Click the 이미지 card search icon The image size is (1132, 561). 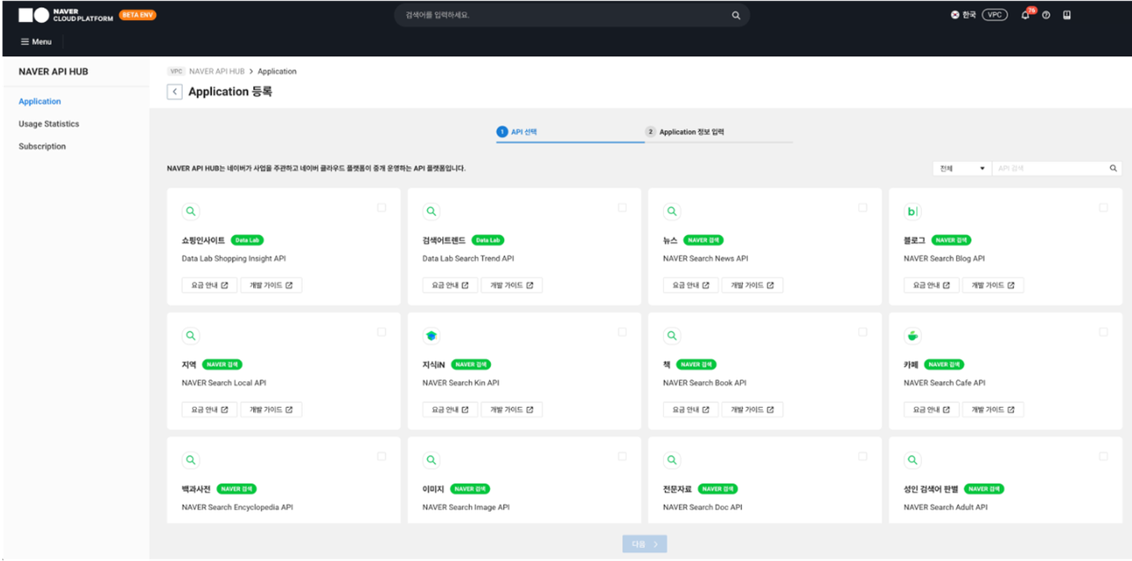(x=432, y=460)
